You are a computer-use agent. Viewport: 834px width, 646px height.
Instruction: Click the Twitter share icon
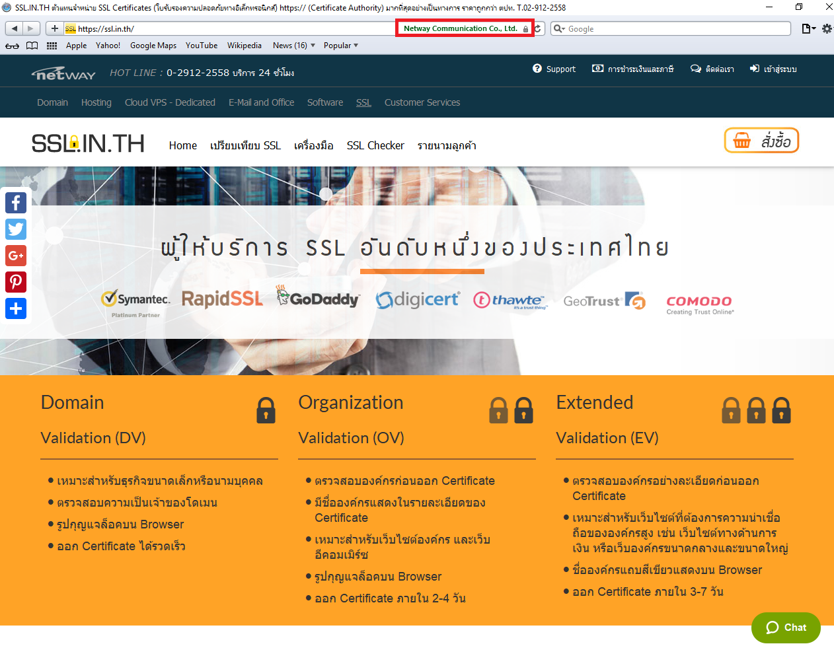(x=16, y=229)
